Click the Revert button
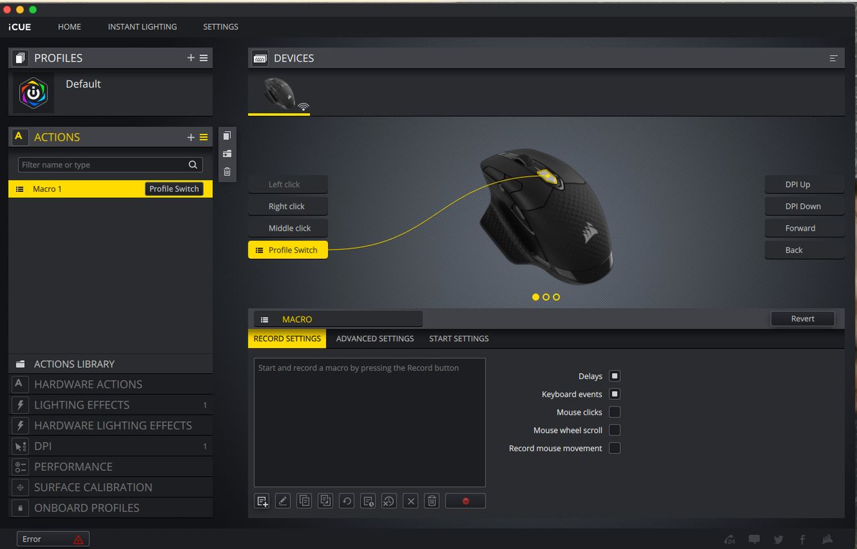857x549 pixels. coord(803,318)
